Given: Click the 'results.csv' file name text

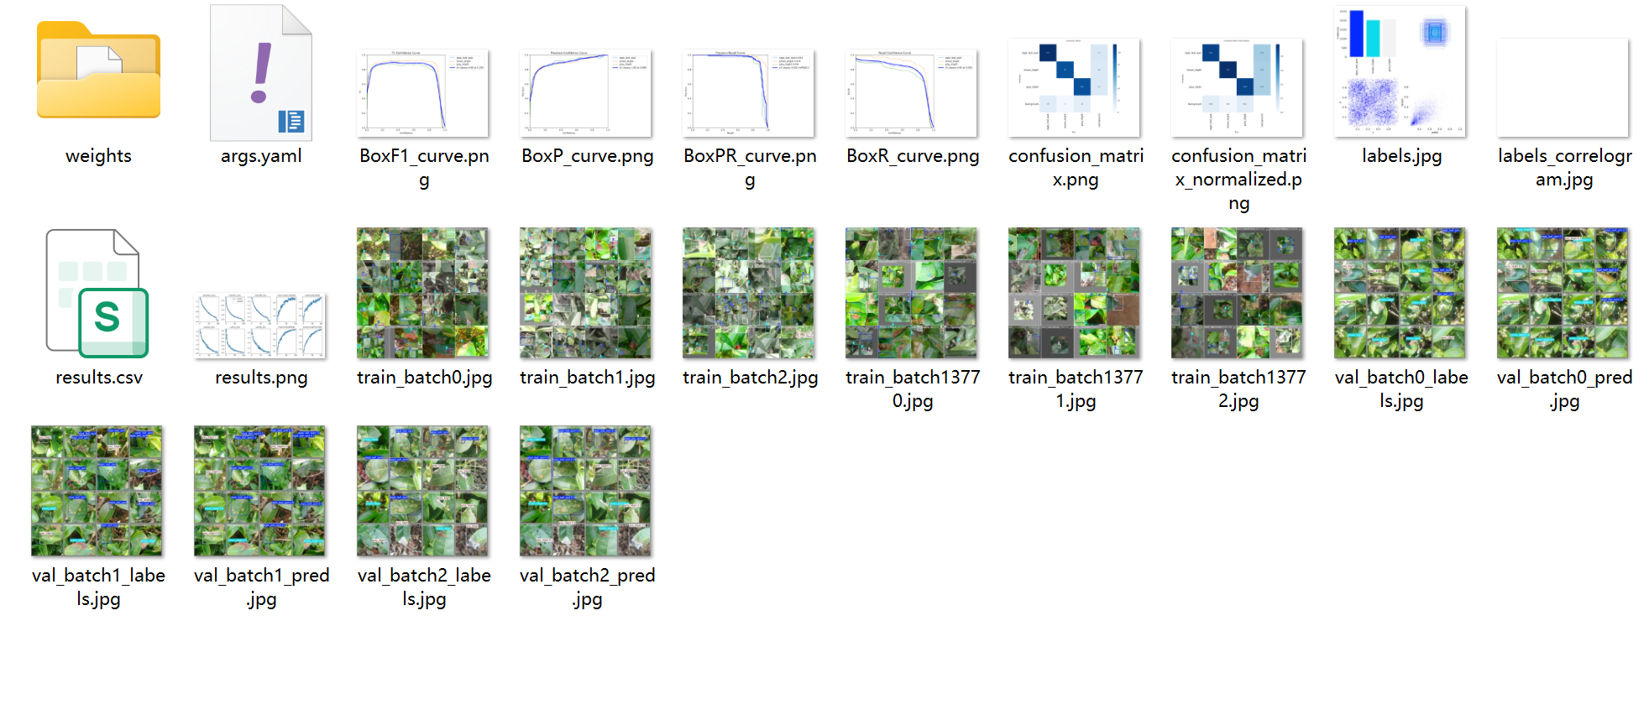Looking at the screenshot, I should [x=99, y=378].
